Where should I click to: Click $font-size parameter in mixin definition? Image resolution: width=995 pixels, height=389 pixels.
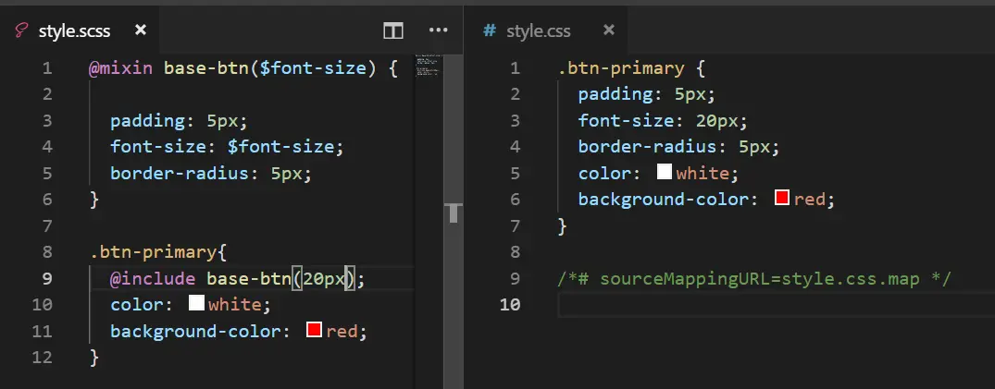[314, 67]
